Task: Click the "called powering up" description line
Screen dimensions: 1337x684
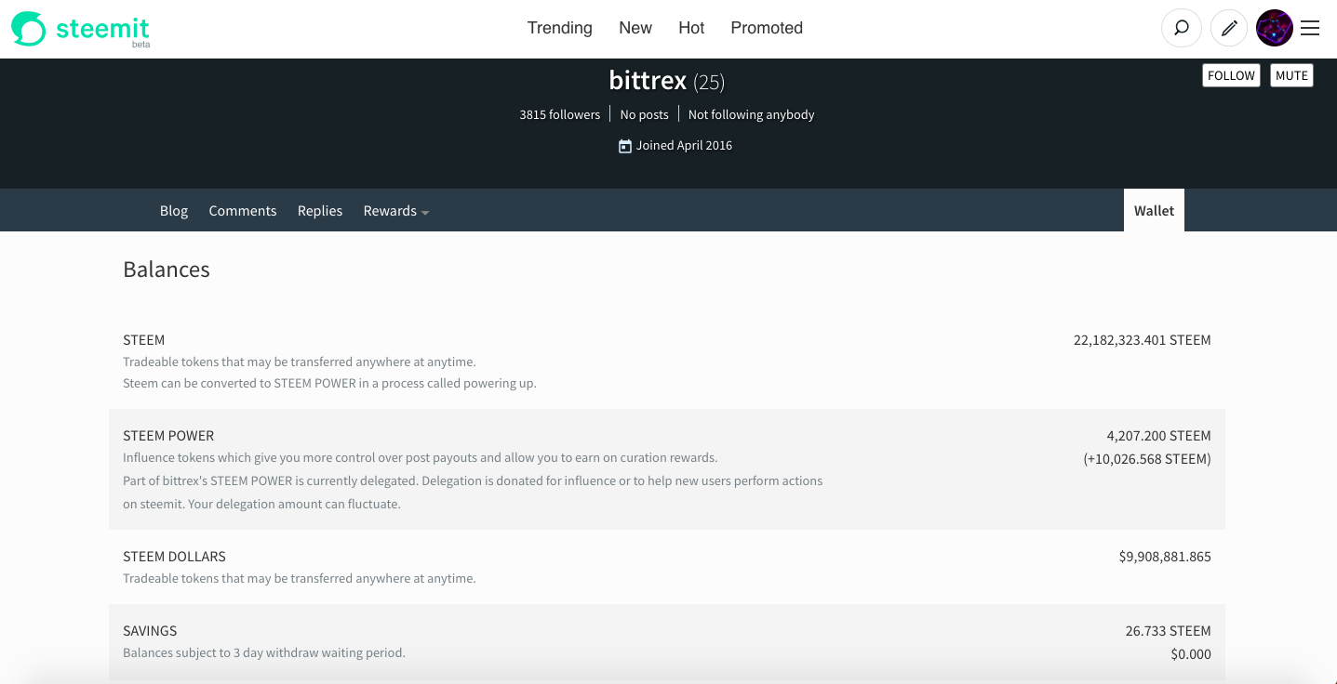Action: pos(329,383)
